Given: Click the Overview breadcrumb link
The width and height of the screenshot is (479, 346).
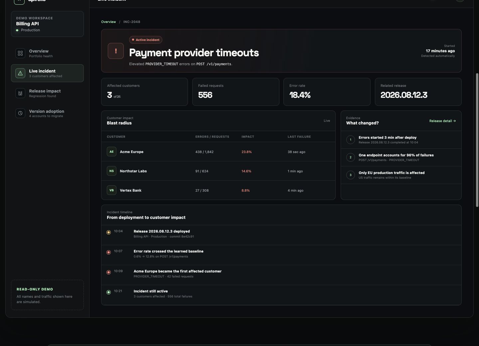Looking at the screenshot, I should click(x=108, y=22).
